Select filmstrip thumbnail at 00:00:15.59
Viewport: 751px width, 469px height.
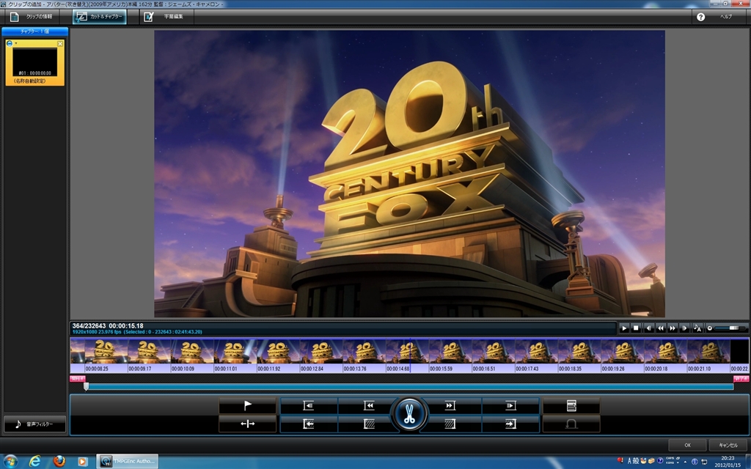pos(451,352)
